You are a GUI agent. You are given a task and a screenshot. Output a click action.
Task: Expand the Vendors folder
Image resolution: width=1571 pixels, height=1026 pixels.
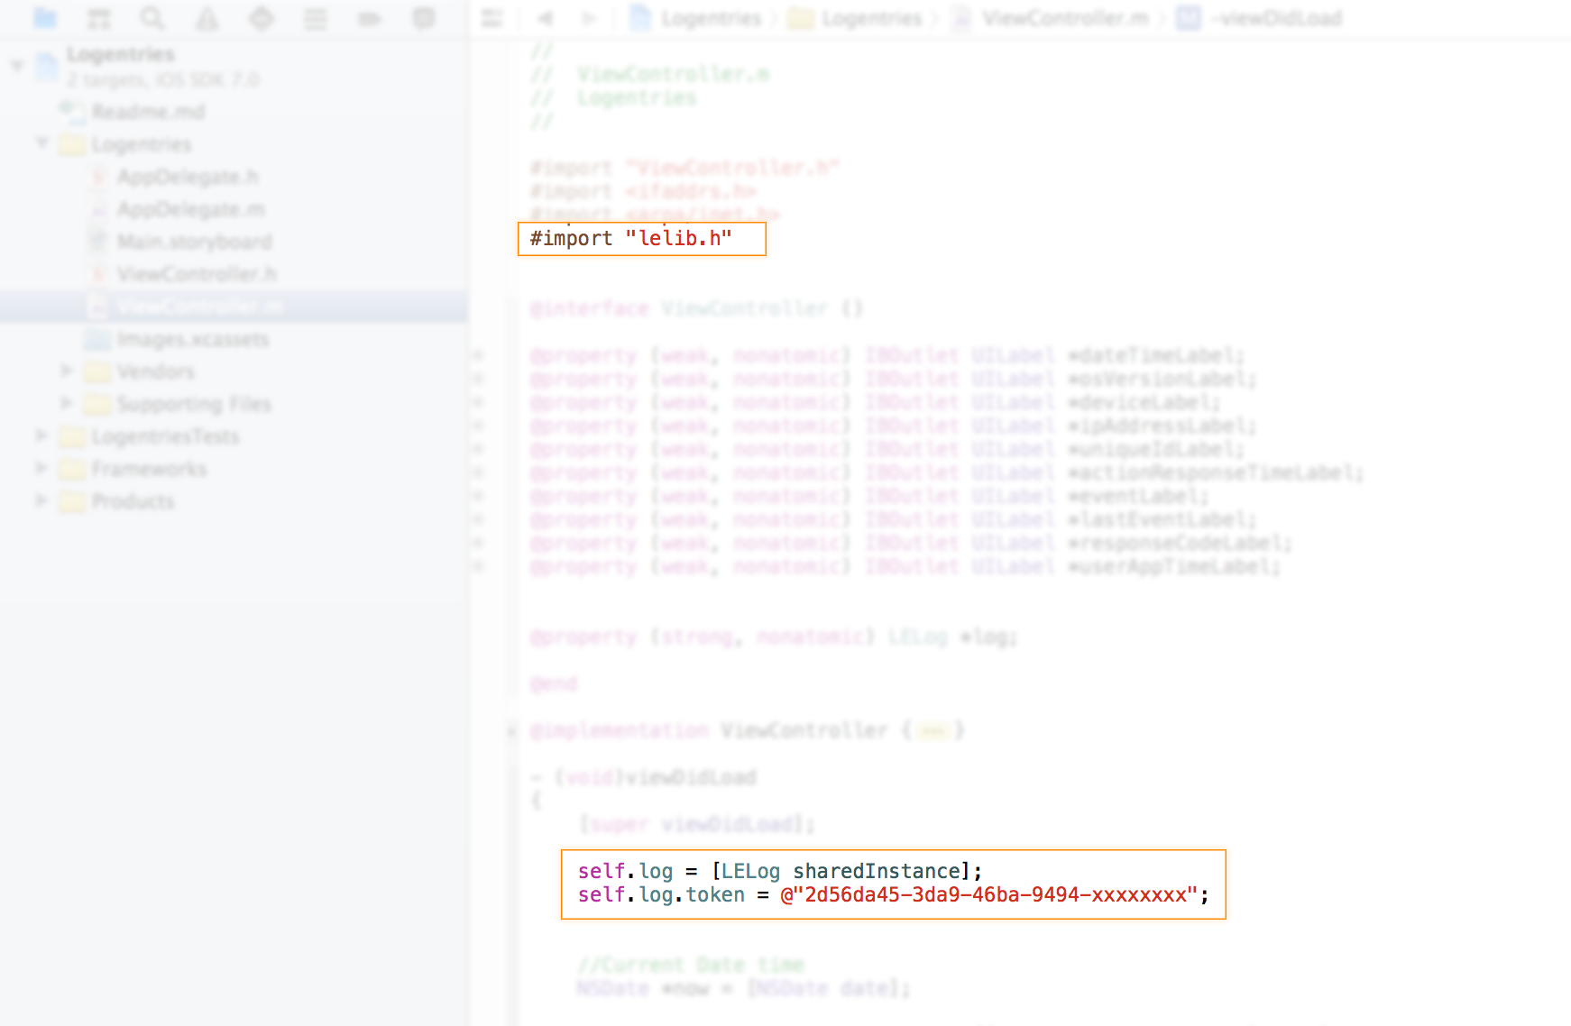(66, 371)
